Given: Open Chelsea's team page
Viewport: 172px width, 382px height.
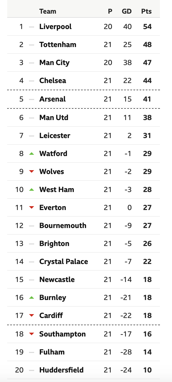Looking at the screenshot, I should point(53,81).
